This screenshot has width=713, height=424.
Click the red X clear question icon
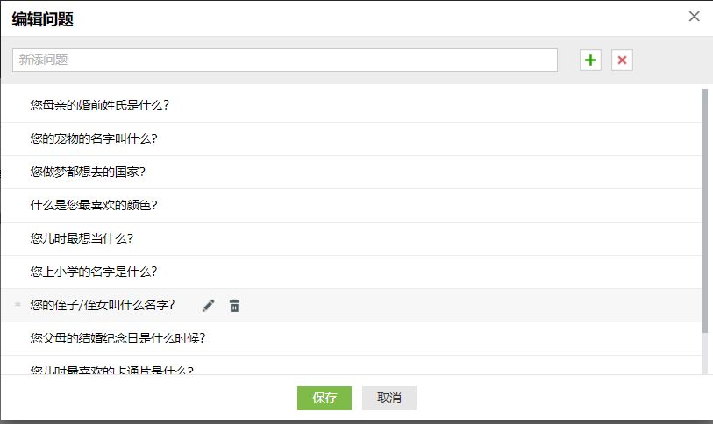(622, 60)
